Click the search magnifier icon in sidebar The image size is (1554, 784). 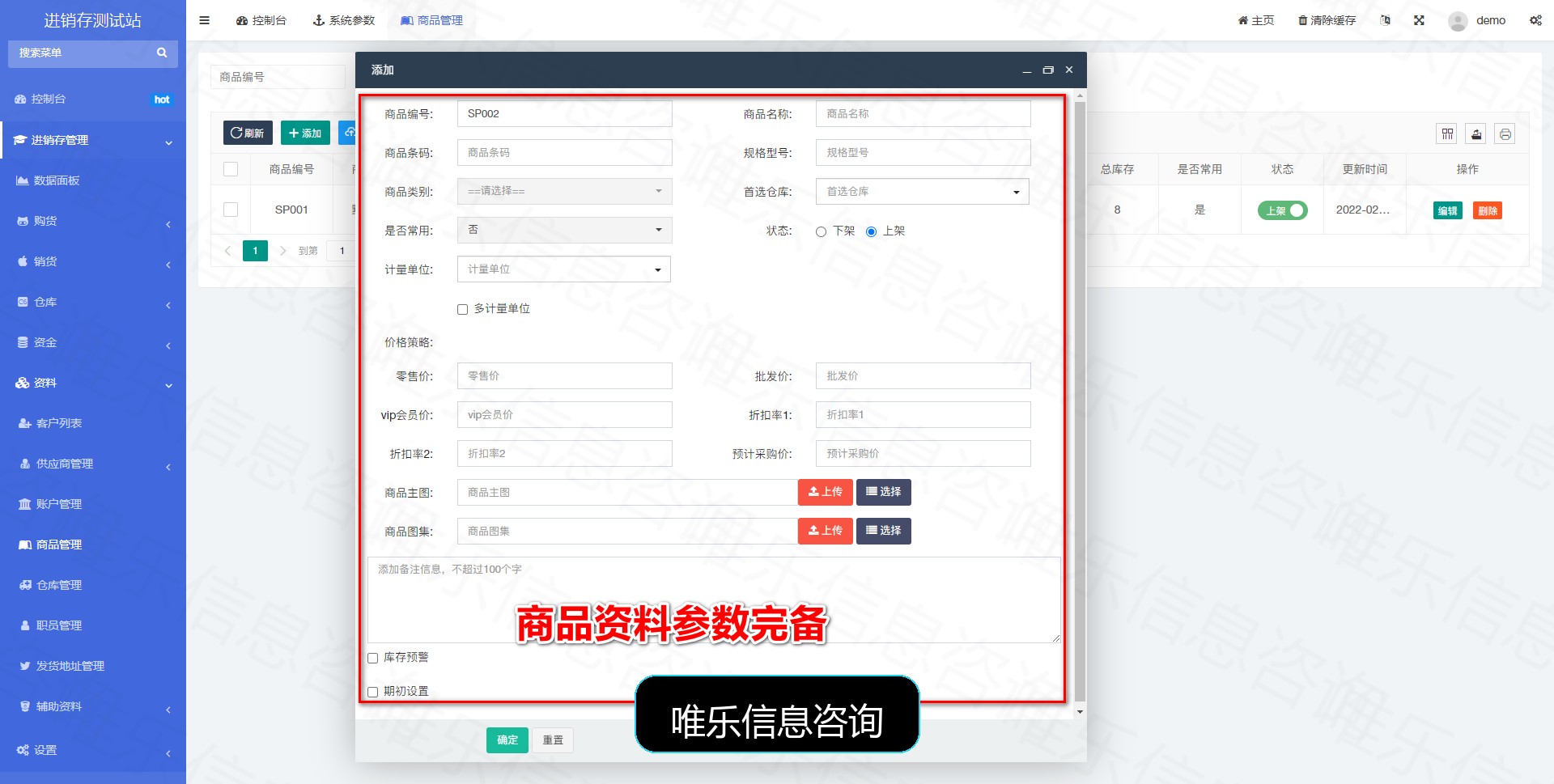(162, 53)
